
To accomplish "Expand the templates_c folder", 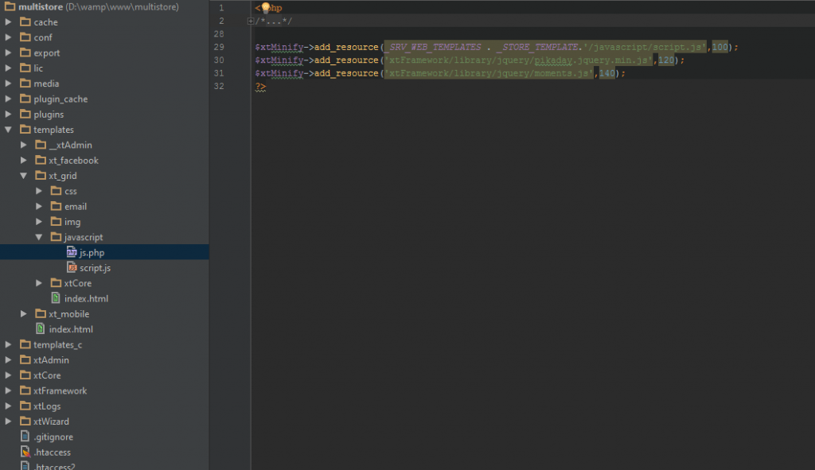I will click(x=6, y=344).
